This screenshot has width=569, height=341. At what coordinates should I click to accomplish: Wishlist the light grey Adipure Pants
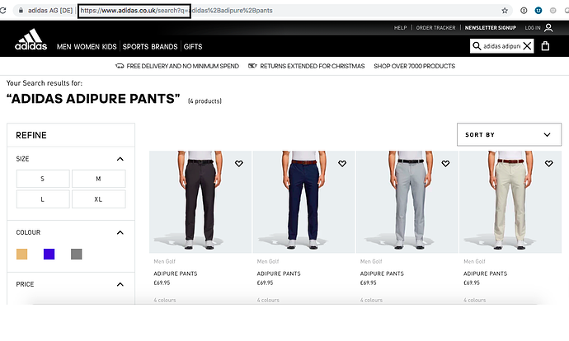click(445, 163)
